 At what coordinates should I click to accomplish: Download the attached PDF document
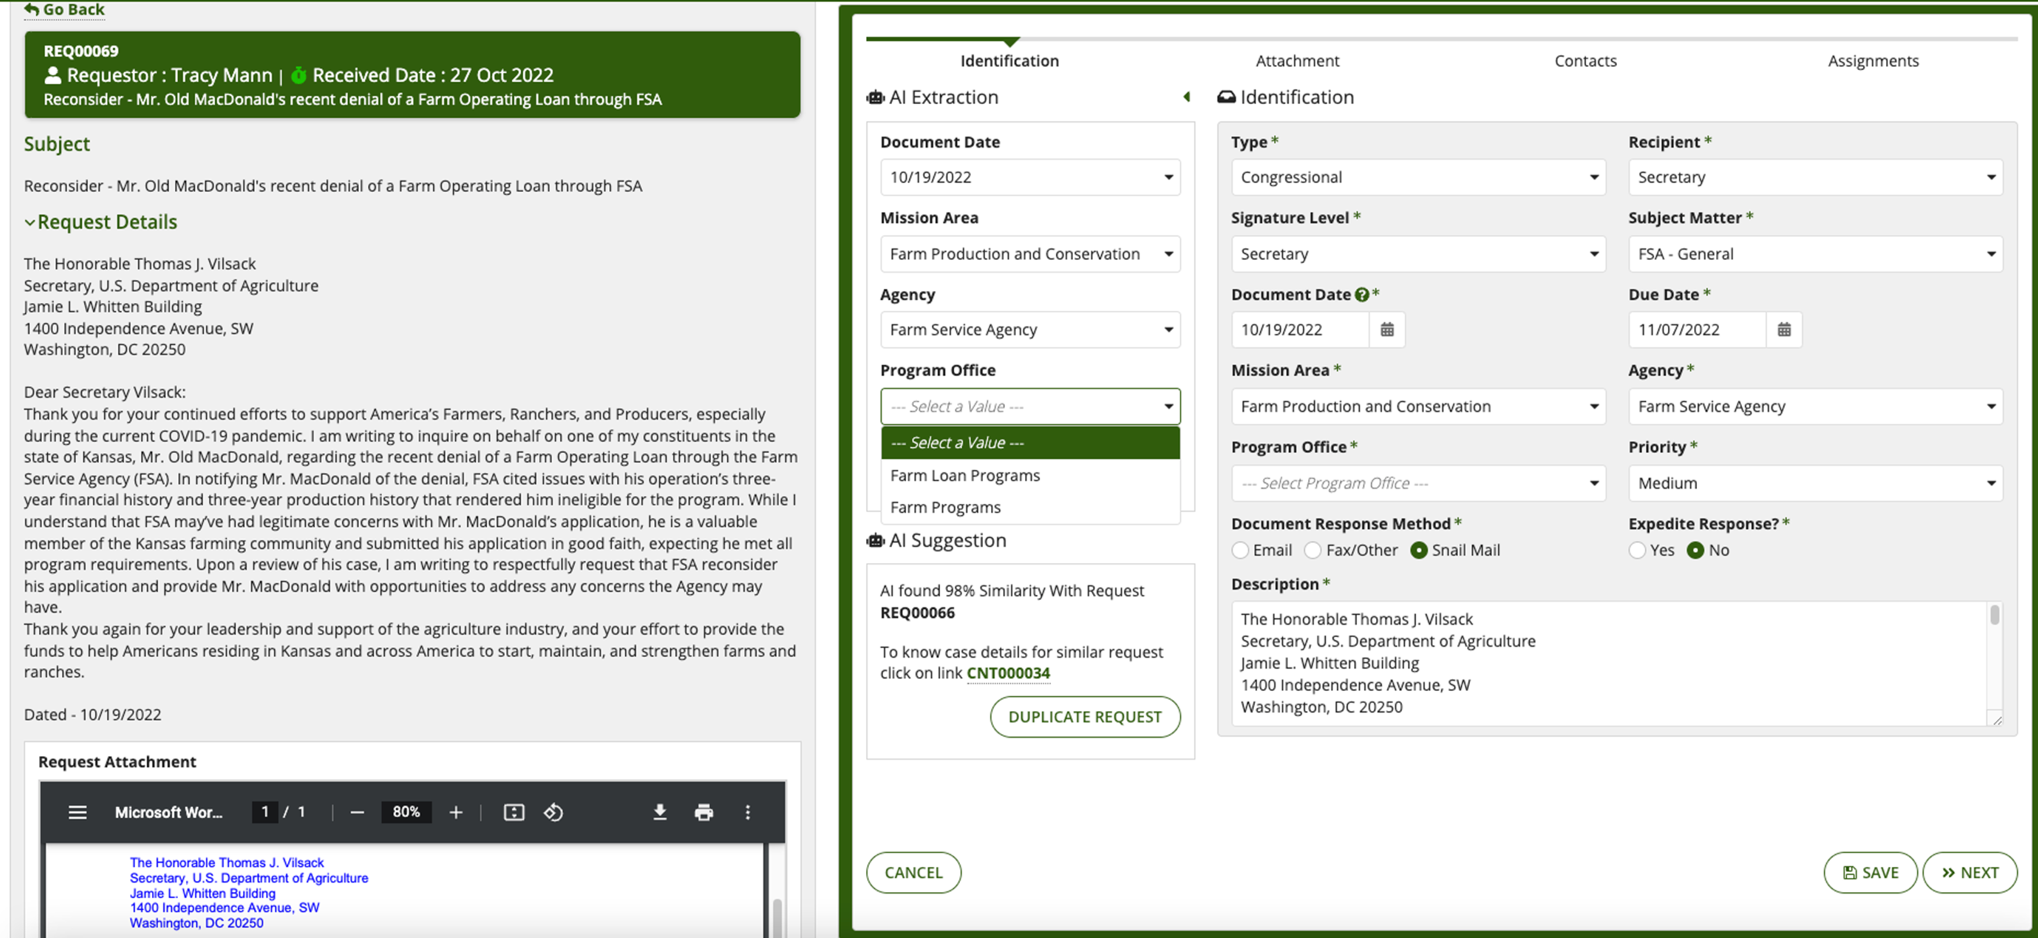click(x=660, y=812)
